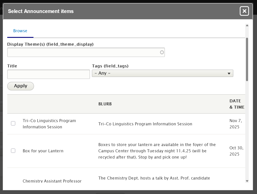The image size is (257, 194).
Task: Select the Tri-Co Linguistics Program Information Session title
Action: pyautogui.click(x=49, y=124)
